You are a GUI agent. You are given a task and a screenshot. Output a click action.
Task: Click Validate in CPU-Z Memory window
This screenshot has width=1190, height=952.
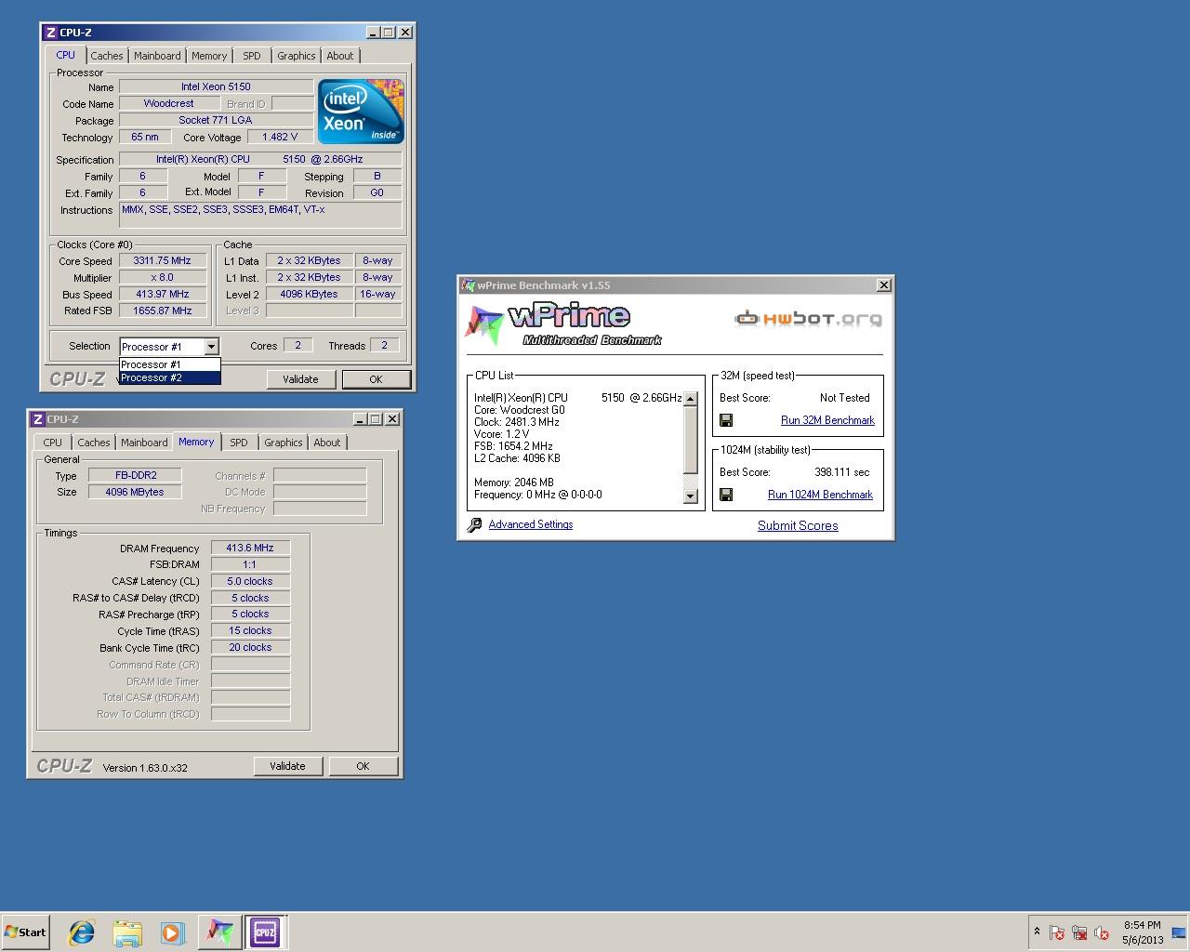tap(287, 766)
